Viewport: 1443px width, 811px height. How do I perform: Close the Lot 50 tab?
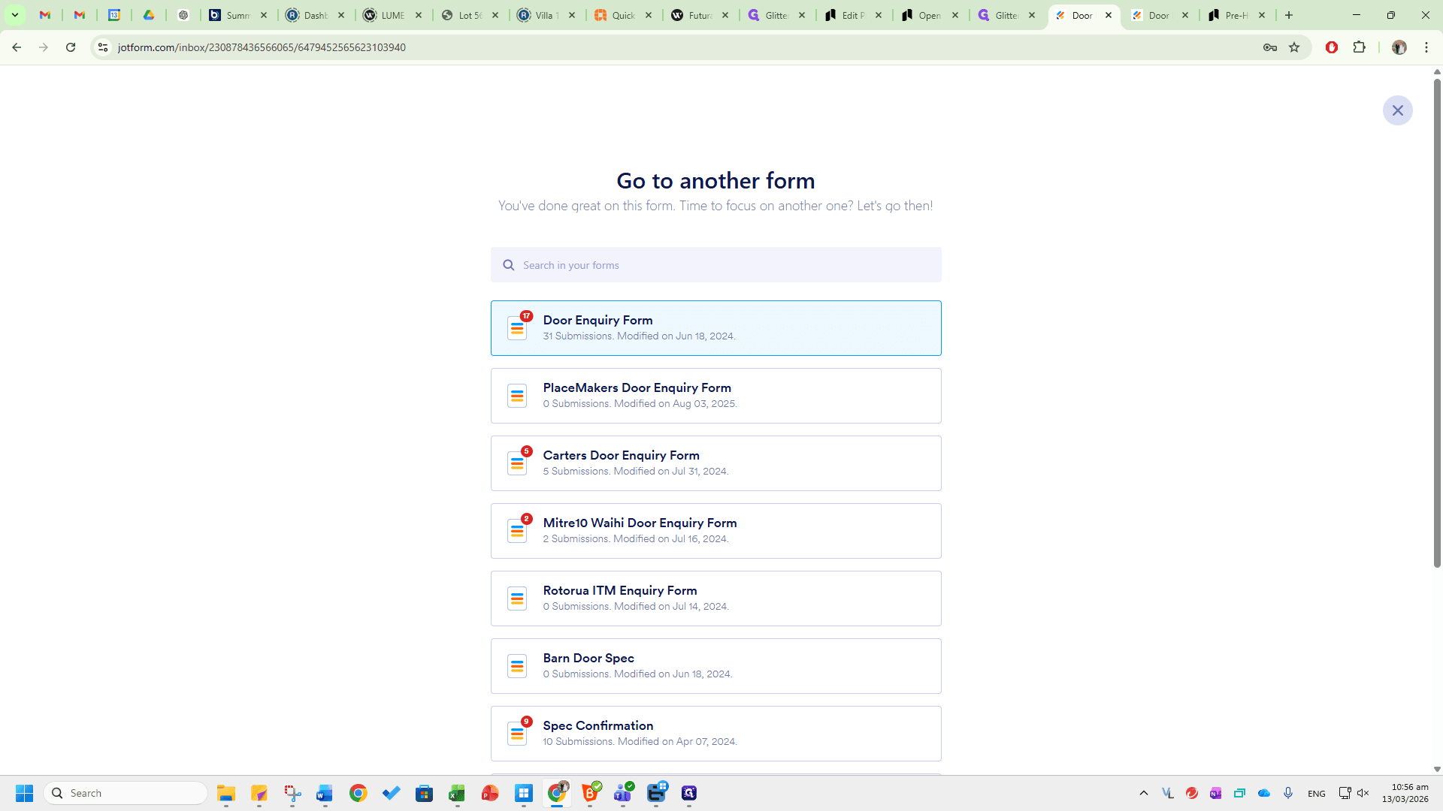tap(495, 15)
